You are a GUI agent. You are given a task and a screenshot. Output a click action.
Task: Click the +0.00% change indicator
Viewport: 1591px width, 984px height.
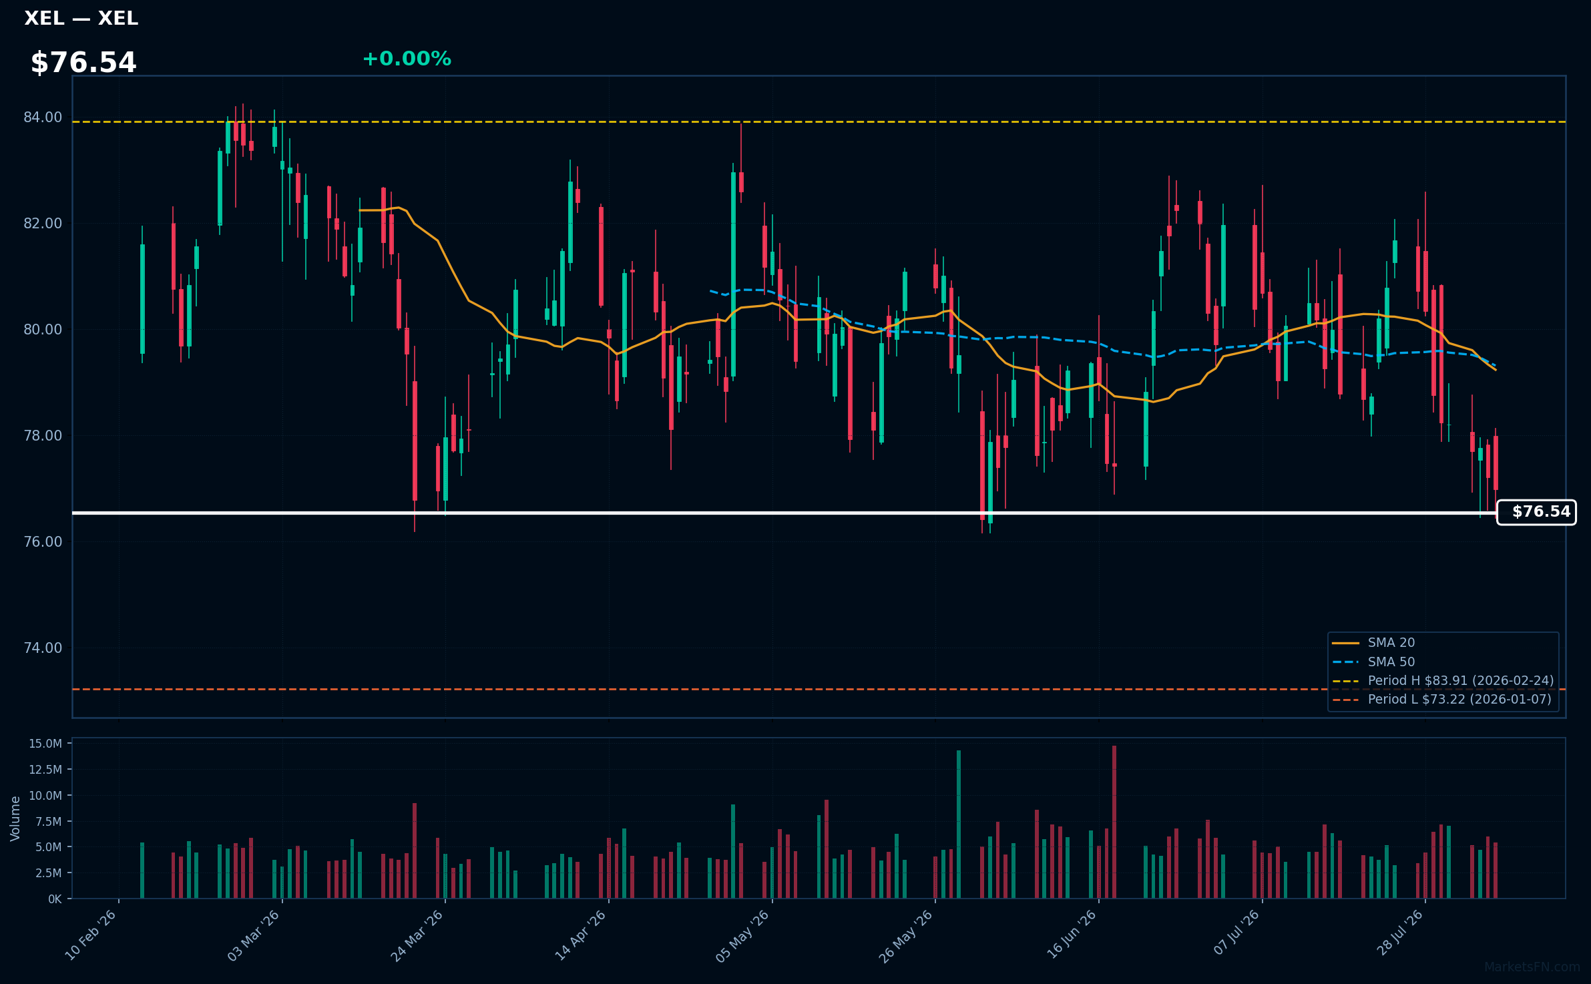[407, 59]
